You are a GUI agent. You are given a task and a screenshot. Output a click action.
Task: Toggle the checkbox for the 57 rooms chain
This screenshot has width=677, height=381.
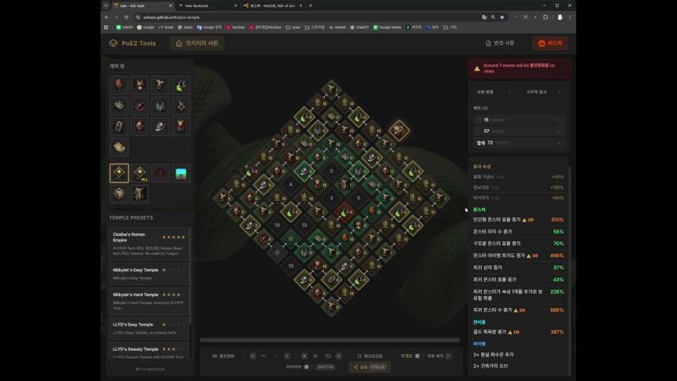click(478, 130)
